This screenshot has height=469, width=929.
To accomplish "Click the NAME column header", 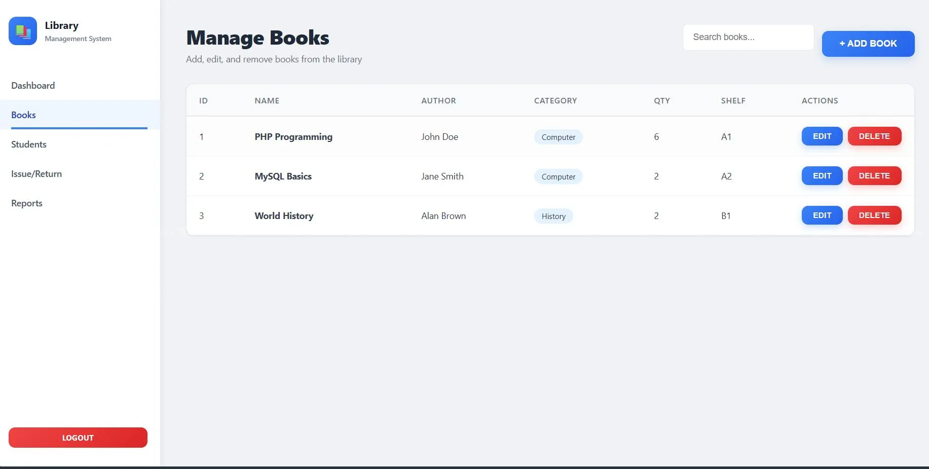I will (x=267, y=101).
